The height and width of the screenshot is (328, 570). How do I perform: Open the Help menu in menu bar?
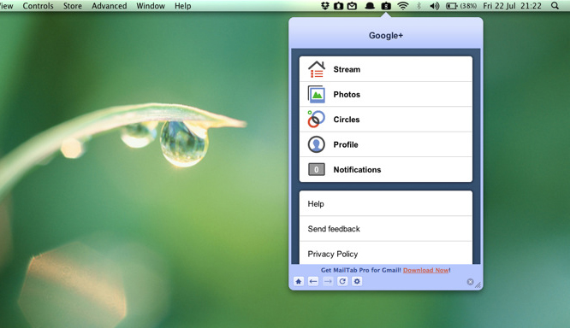click(182, 6)
